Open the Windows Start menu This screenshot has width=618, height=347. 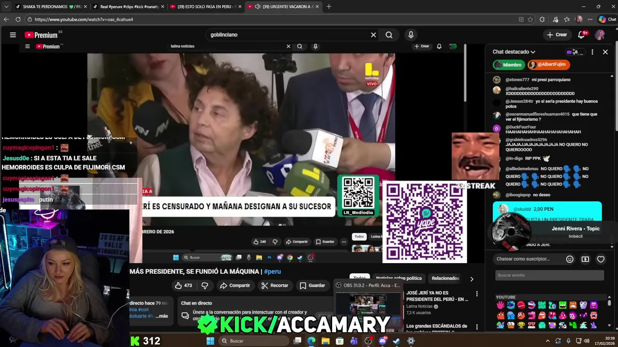tap(210, 341)
